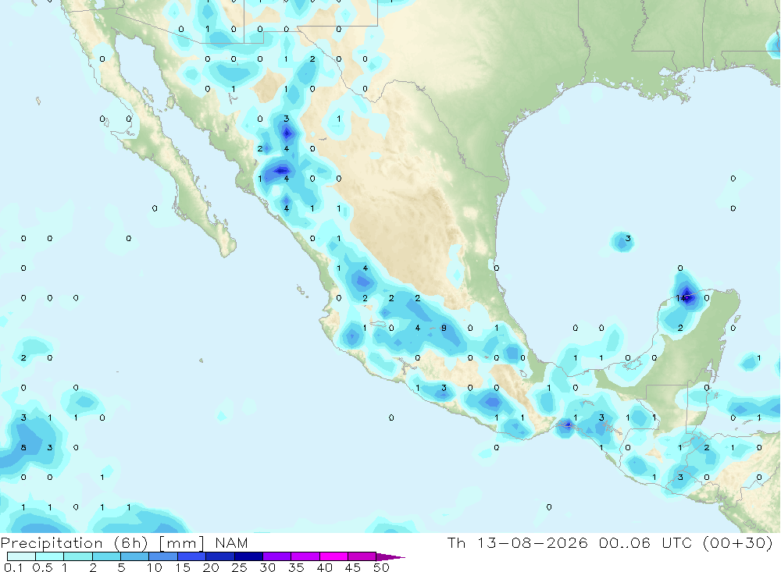The image size is (781, 572).
Task: Click the '3' value in the Gulf of Mexico
Action: pos(628,239)
